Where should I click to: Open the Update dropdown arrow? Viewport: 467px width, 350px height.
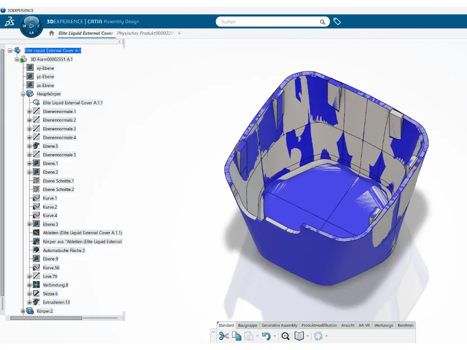326,337
